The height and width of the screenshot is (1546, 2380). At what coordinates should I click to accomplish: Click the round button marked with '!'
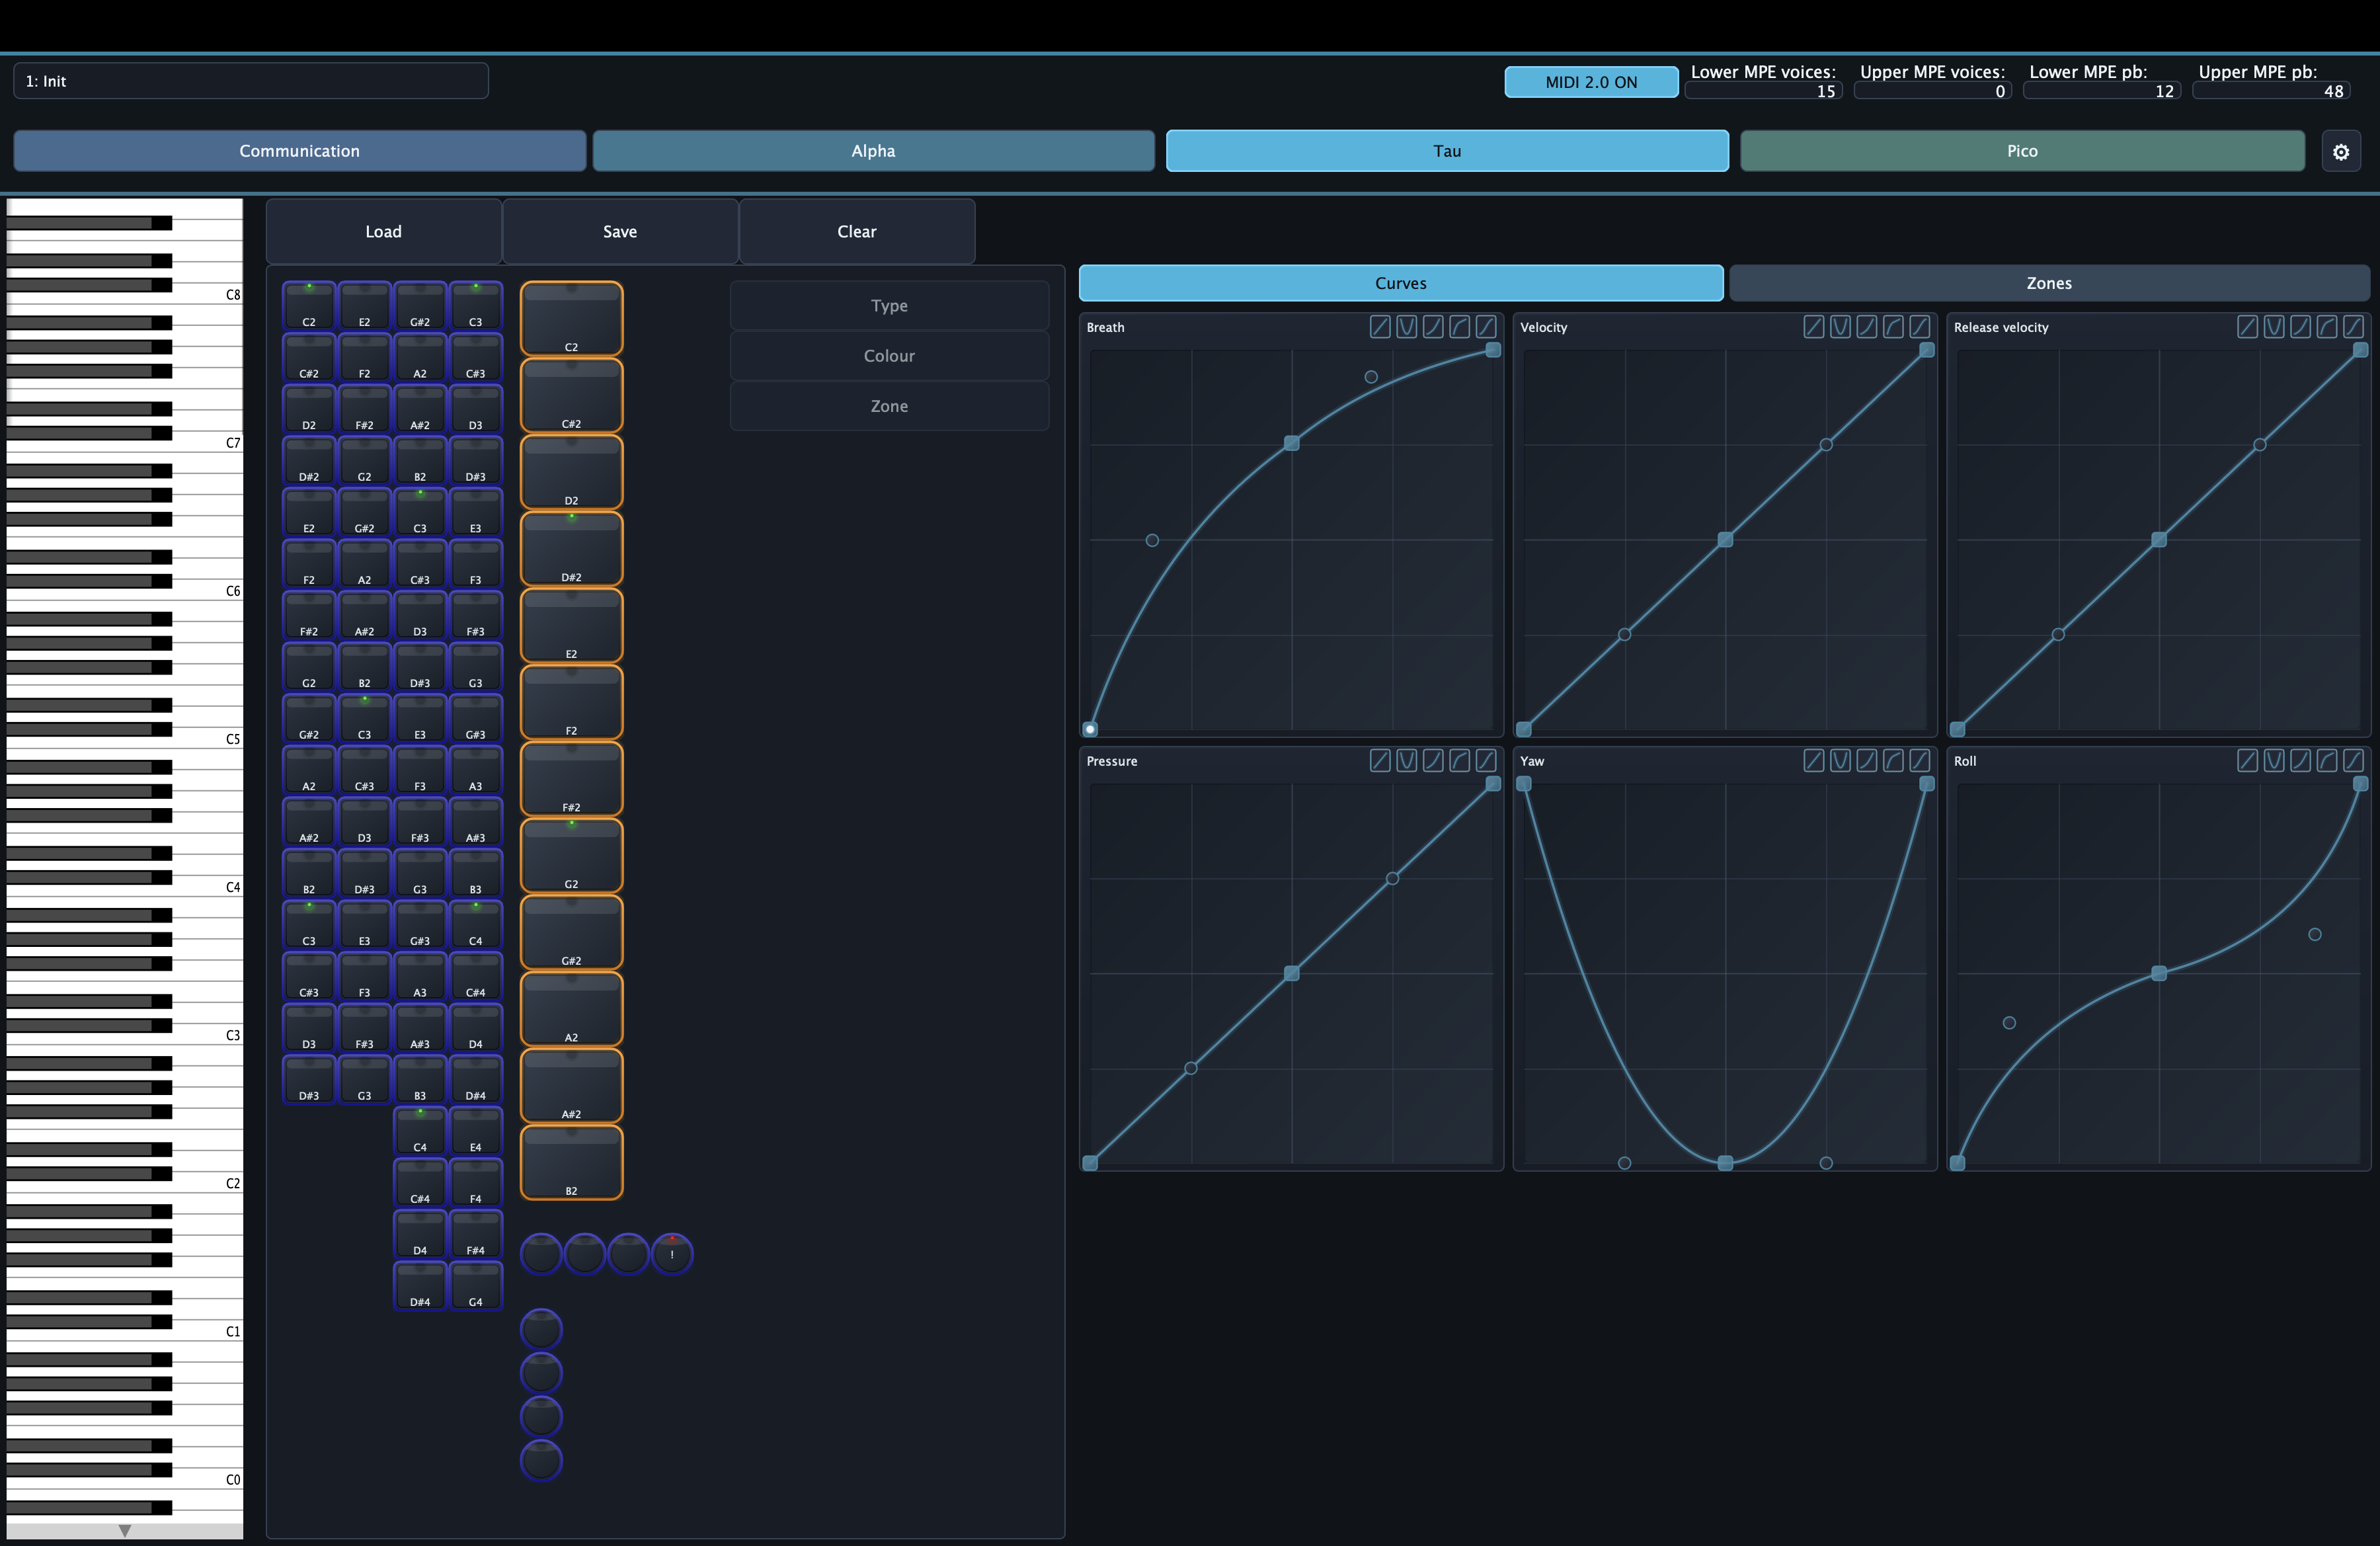click(672, 1254)
